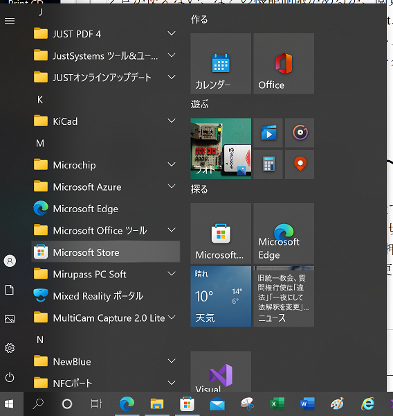Open Internet Explorer on taskbar
This screenshot has height=416, width=393.
pyautogui.click(x=368, y=404)
